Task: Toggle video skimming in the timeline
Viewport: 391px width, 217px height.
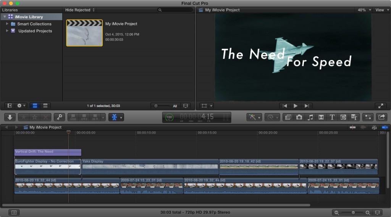Action: [352, 127]
